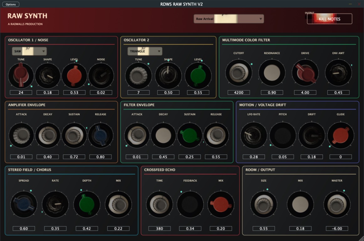364x241 pixels.
Task: Click chorus spread value 0.60
Action: pos(24,228)
